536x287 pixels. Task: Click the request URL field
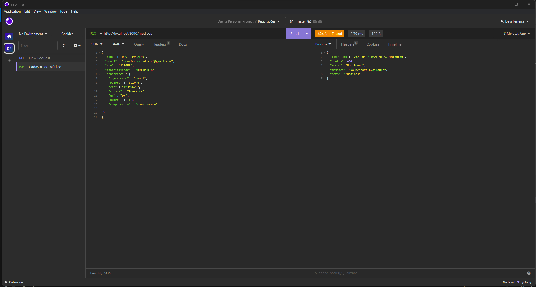(194, 34)
